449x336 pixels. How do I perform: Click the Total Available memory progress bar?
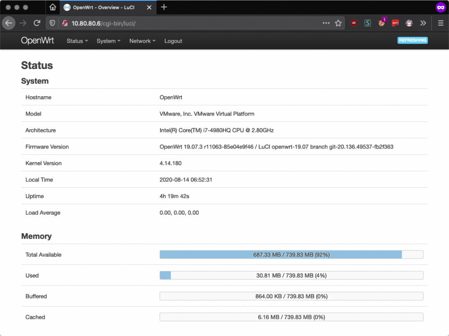click(x=292, y=254)
